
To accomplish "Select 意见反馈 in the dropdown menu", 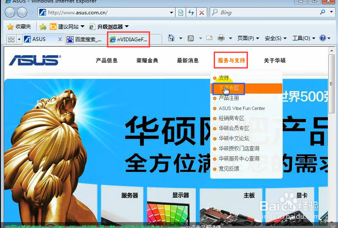I will [246, 169].
